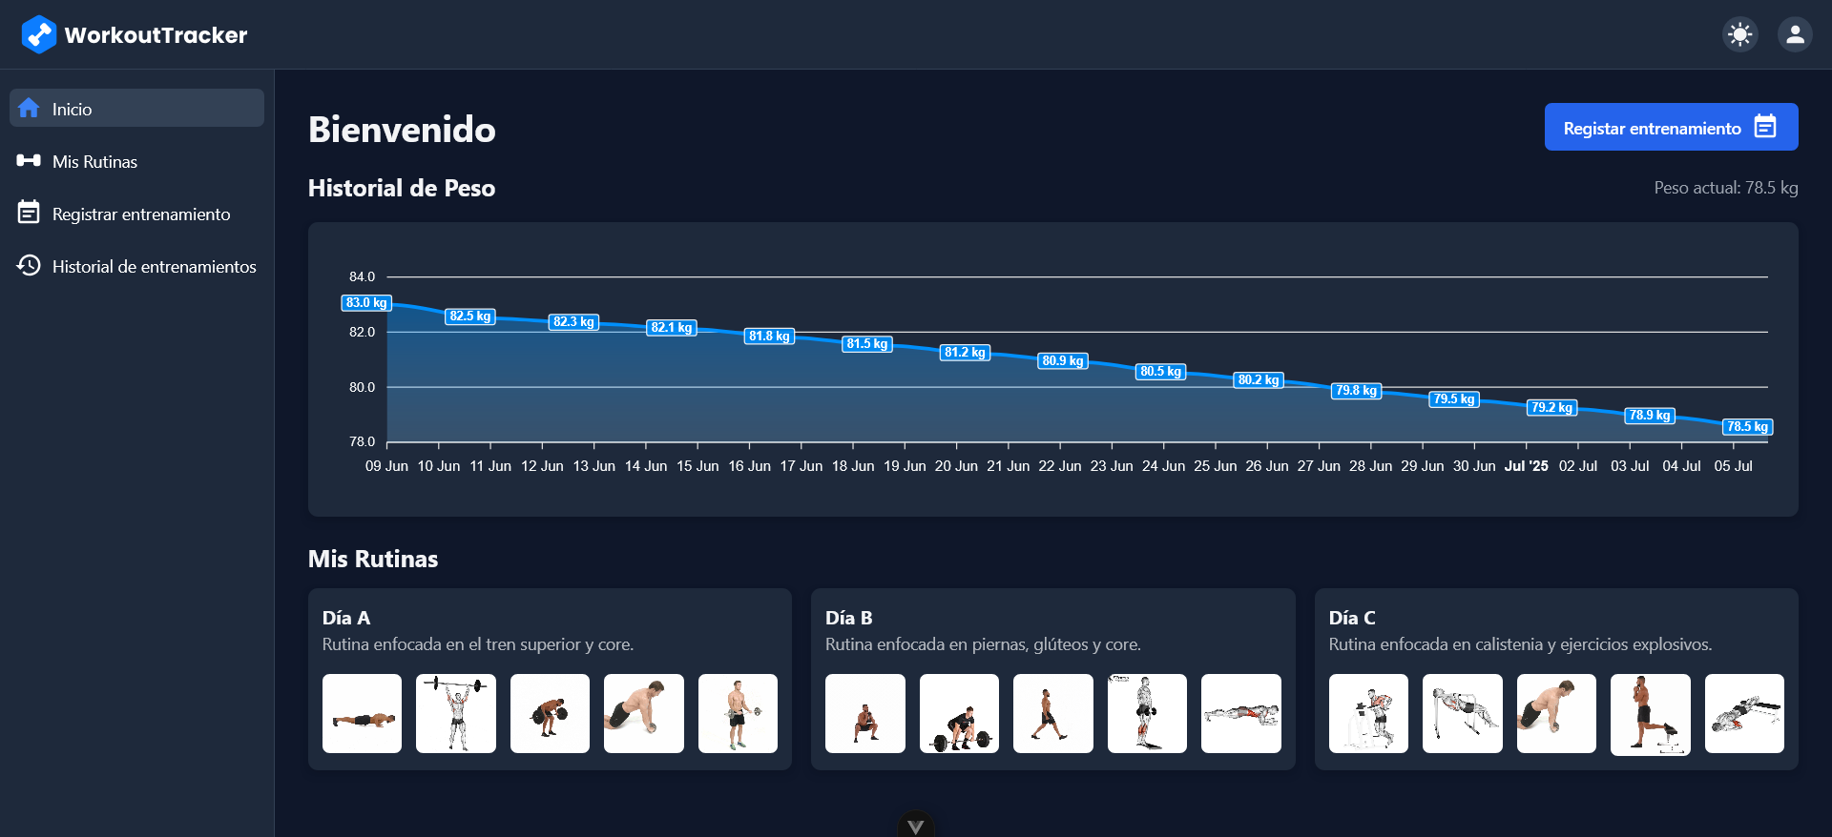Click the Mis Rutinas section heading
Image resolution: width=1832 pixels, height=837 pixels.
point(373,559)
